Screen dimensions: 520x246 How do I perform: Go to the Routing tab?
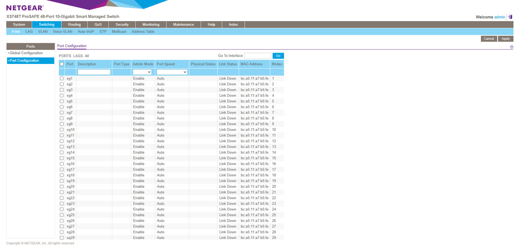coord(74,25)
